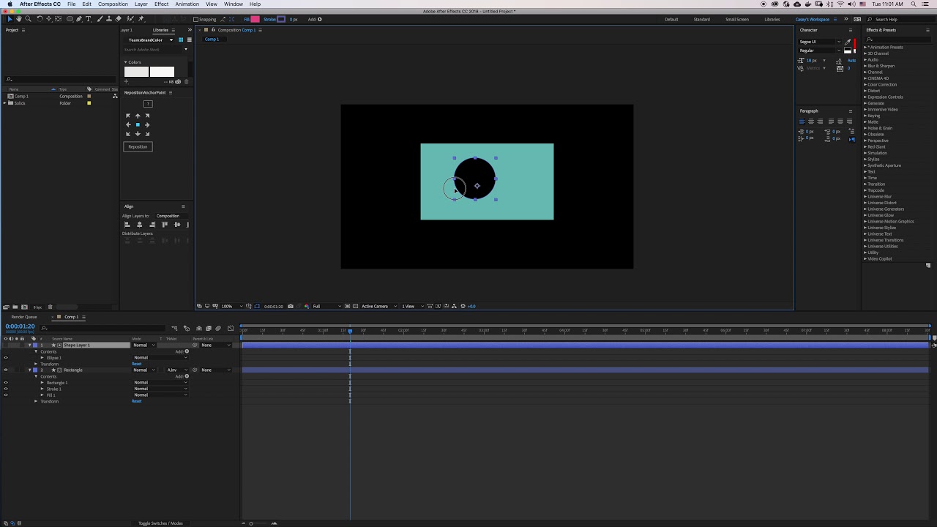Screen dimensions: 937x527
Task: Select the Type tool
Action: pos(88,19)
